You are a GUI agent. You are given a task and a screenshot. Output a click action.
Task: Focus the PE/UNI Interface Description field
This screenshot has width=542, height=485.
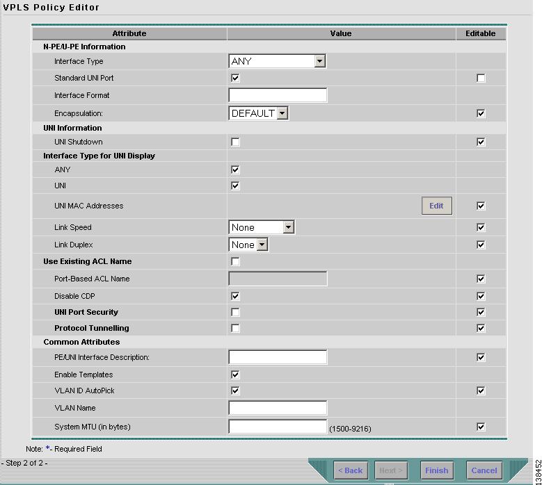(278, 357)
